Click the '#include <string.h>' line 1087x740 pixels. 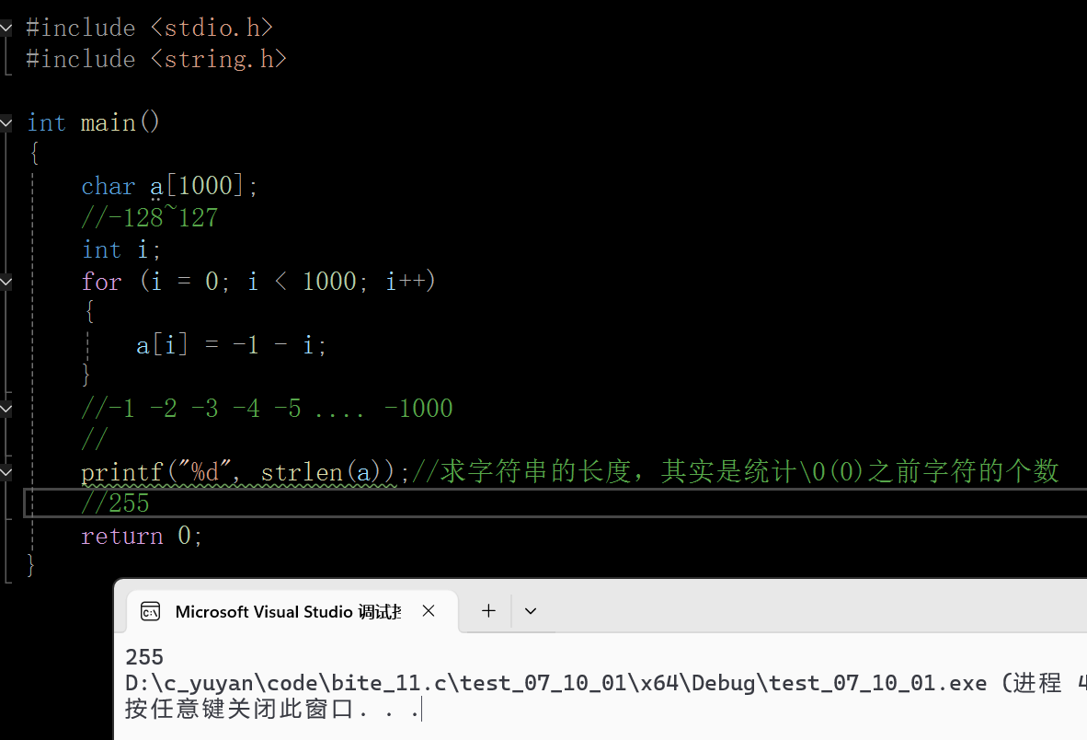pyautogui.click(x=156, y=59)
